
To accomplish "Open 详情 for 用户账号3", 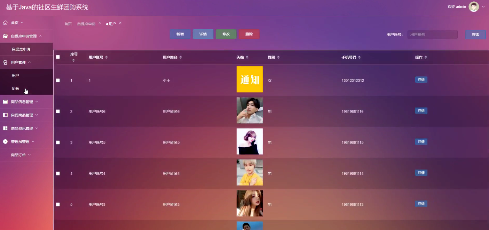I will pos(421,204).
